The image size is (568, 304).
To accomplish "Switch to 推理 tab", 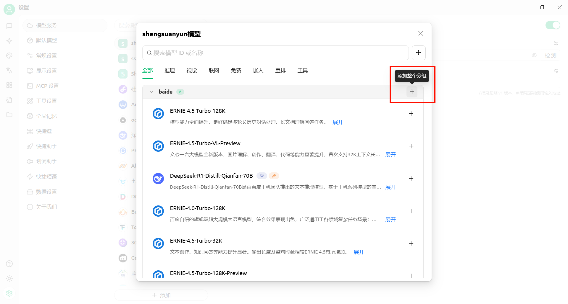I will tap(170, 71).
